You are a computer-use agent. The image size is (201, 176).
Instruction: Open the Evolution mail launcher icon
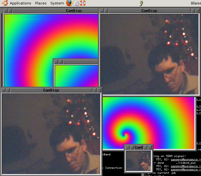(76, 3)
